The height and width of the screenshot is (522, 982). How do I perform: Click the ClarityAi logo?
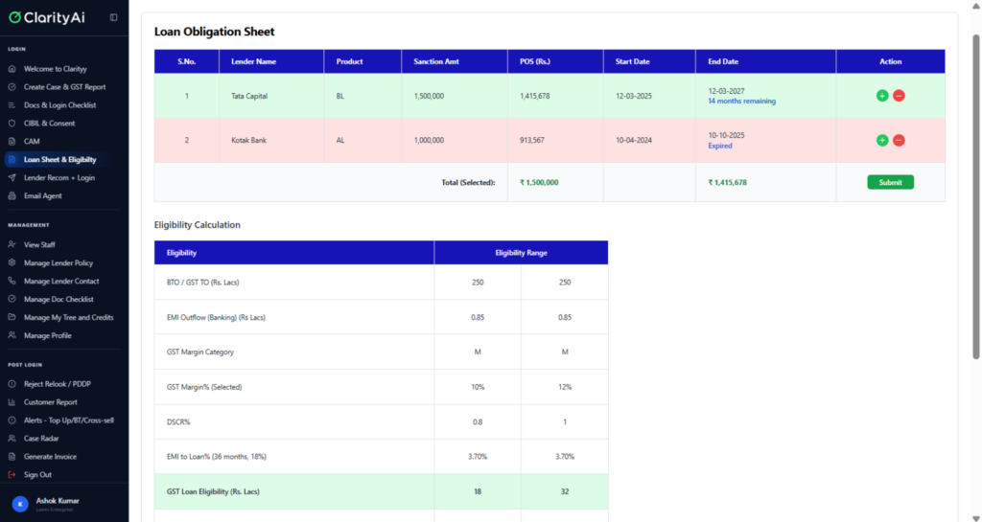pos(47,17)
